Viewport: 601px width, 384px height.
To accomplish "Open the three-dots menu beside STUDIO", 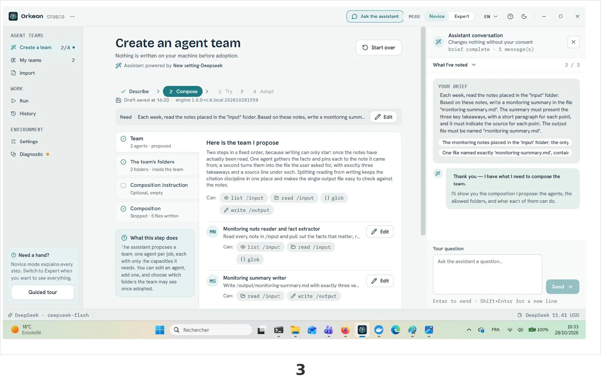I will click(x=72, y=17).
